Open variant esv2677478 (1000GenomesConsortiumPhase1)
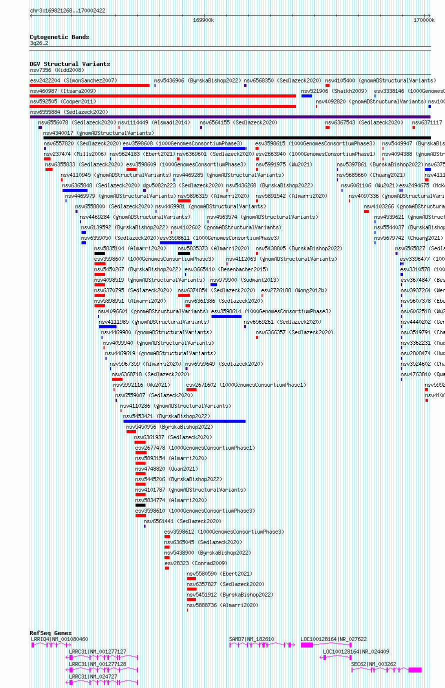 point(195,448)
